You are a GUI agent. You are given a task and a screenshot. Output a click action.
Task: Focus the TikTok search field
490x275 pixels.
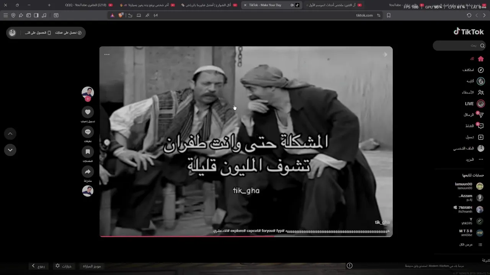coord(459,45)
